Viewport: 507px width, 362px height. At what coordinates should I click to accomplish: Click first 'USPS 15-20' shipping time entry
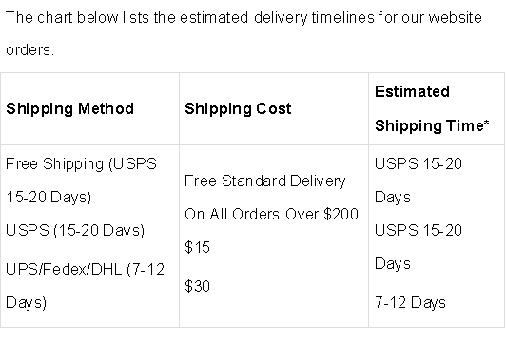[419, 163]
